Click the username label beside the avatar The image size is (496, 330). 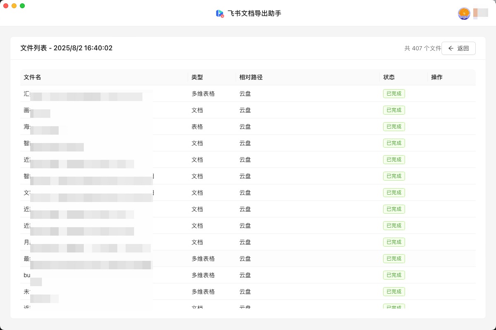[482, 14]
